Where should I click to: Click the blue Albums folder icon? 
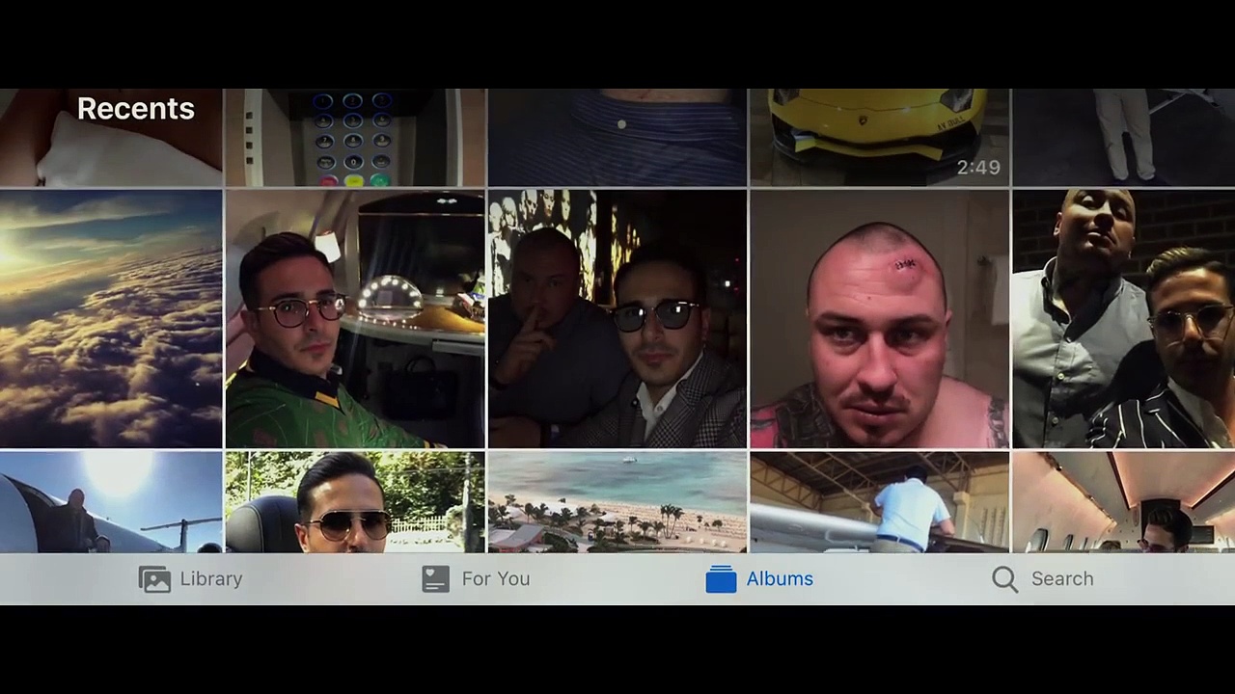tap(721, 579)
